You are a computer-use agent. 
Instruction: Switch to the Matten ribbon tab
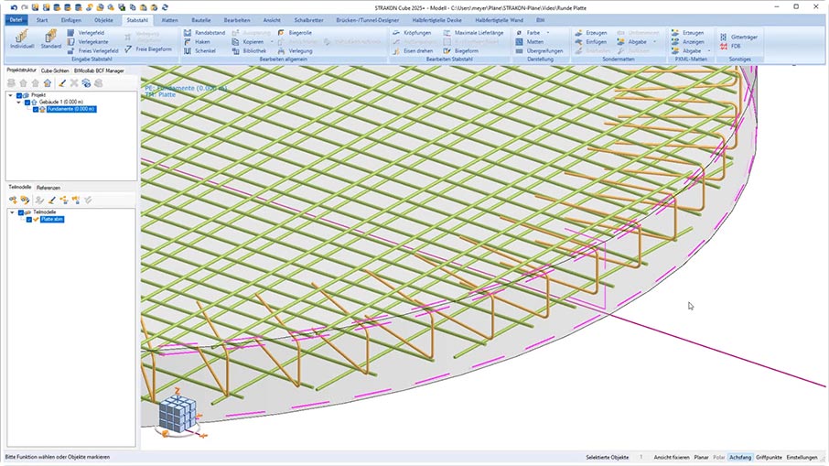(x=170, y=18)
